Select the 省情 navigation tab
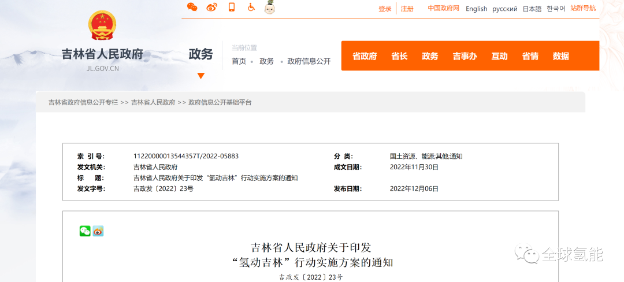 530,56
